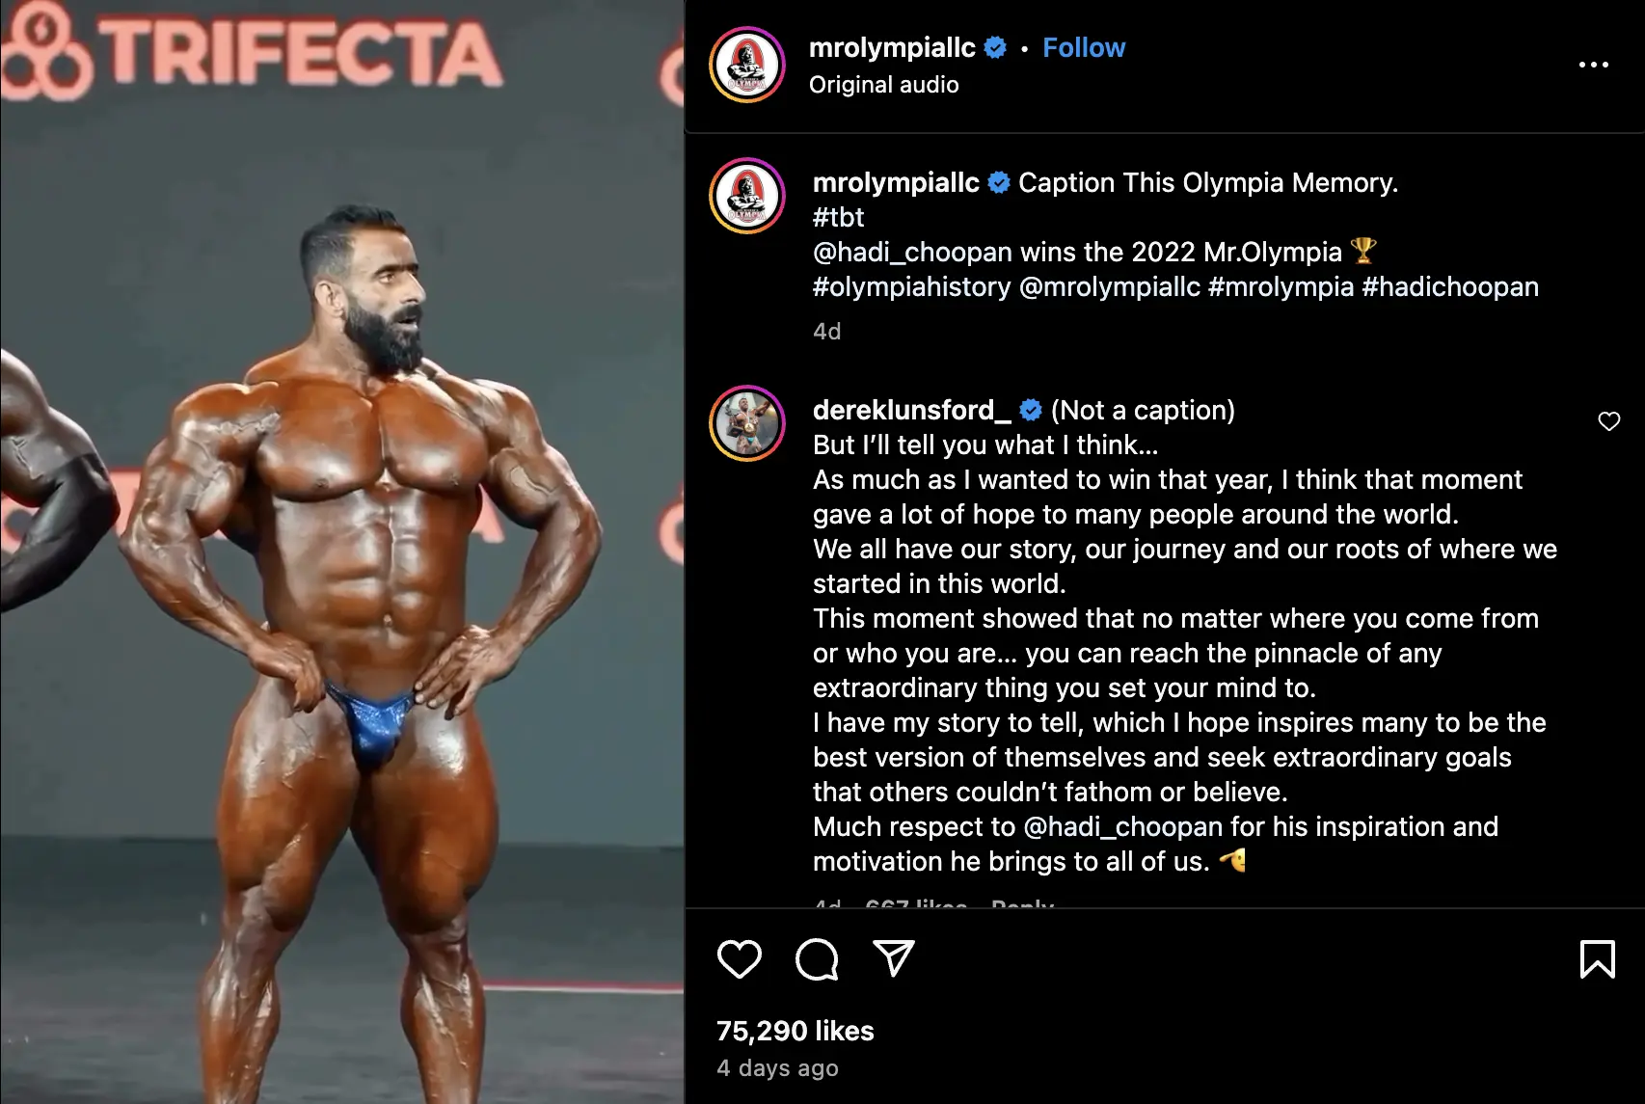Save the post with the bookmark icon
This screenshot has width=1645, height=1104.
tap(1597, 958)
